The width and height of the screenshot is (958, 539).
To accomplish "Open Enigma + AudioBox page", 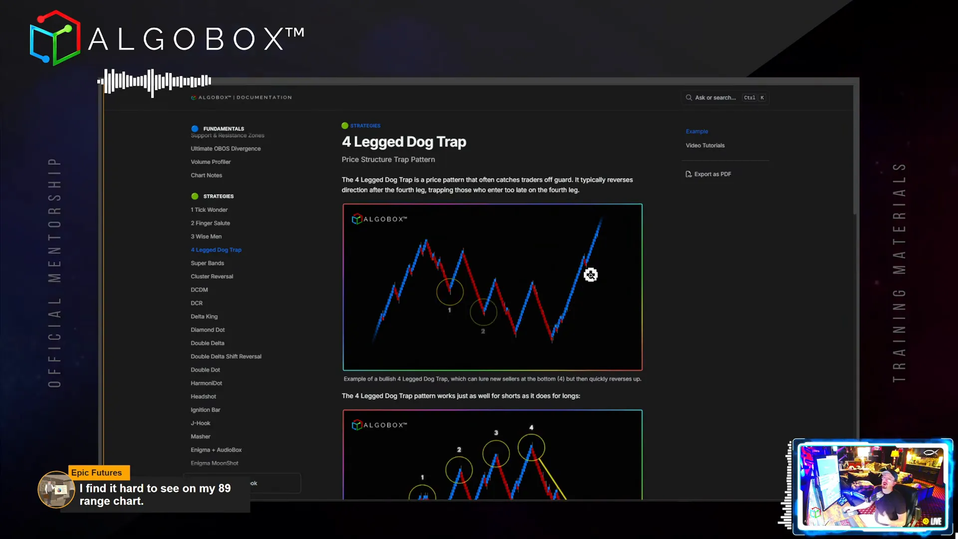I will (x=216, y=450).
